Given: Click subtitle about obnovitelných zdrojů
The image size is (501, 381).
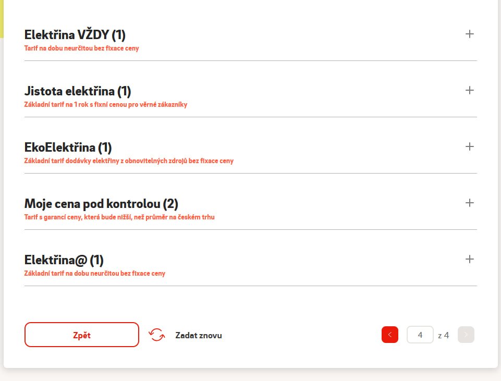Looking at the screenshot, I should pos(129,161).
